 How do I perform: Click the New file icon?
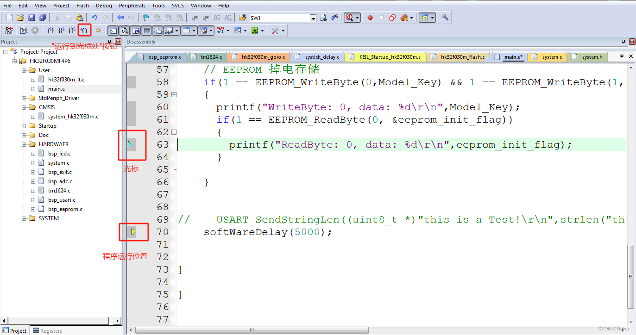[9, 18]
